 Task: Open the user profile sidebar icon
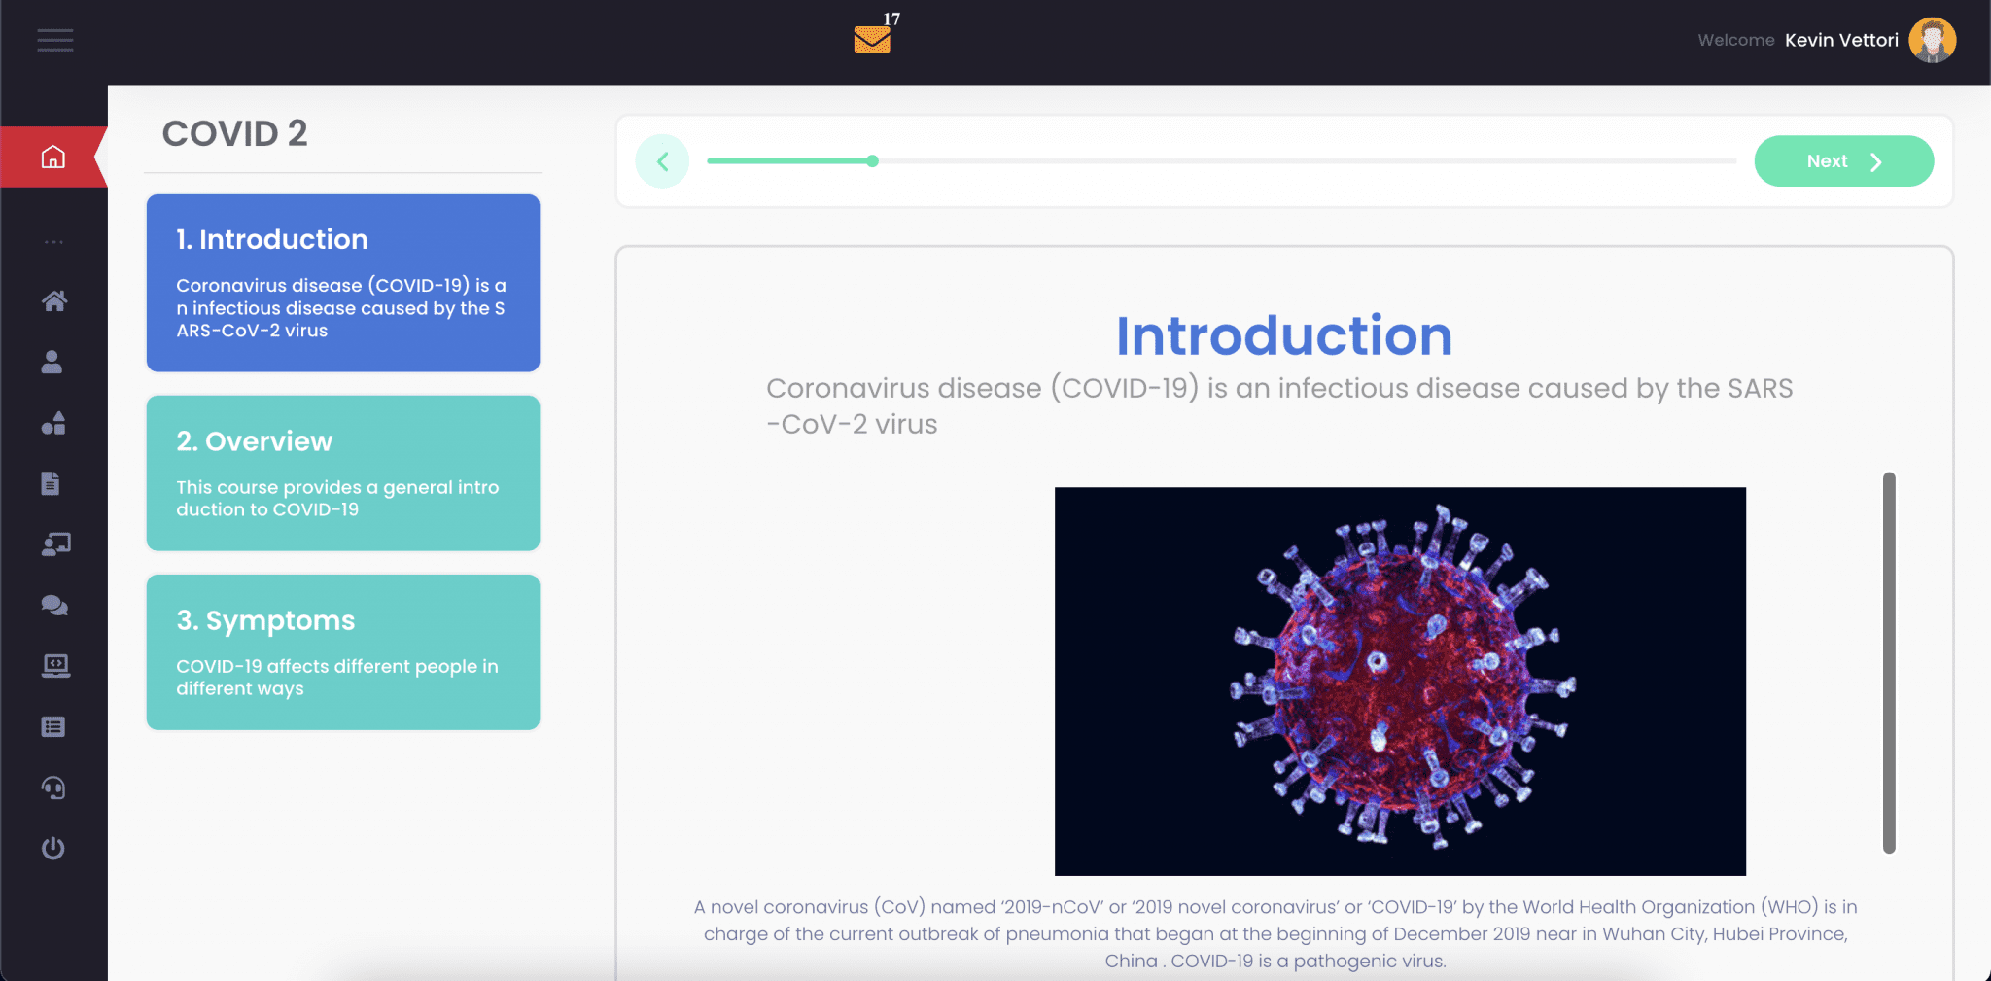(x=52, y=362)
